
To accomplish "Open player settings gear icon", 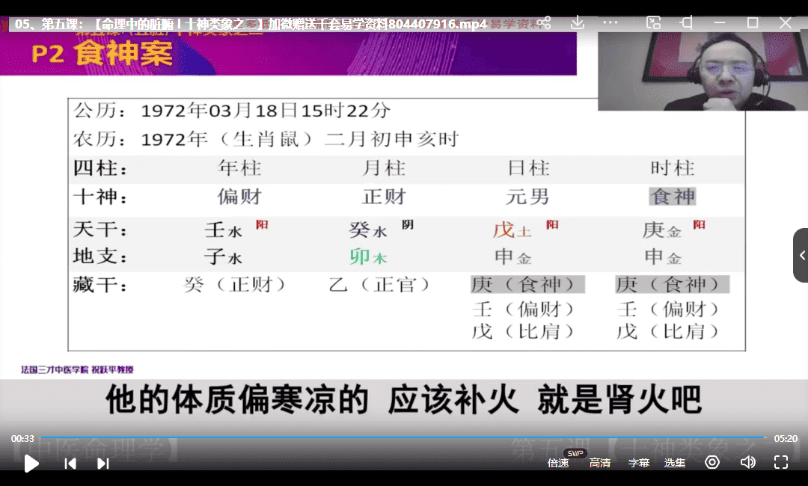I will coord(712,463).
